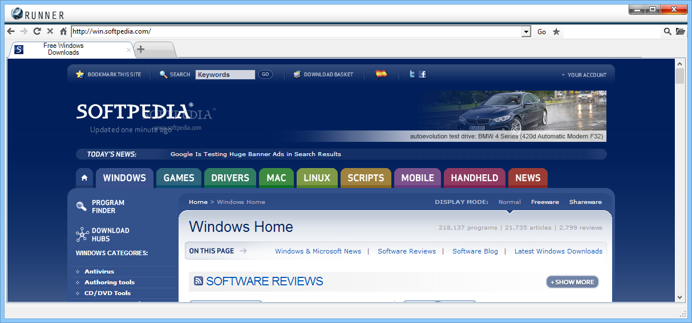Click the Download Basket text link
The image size is (692, 323).
coord(328,75)
